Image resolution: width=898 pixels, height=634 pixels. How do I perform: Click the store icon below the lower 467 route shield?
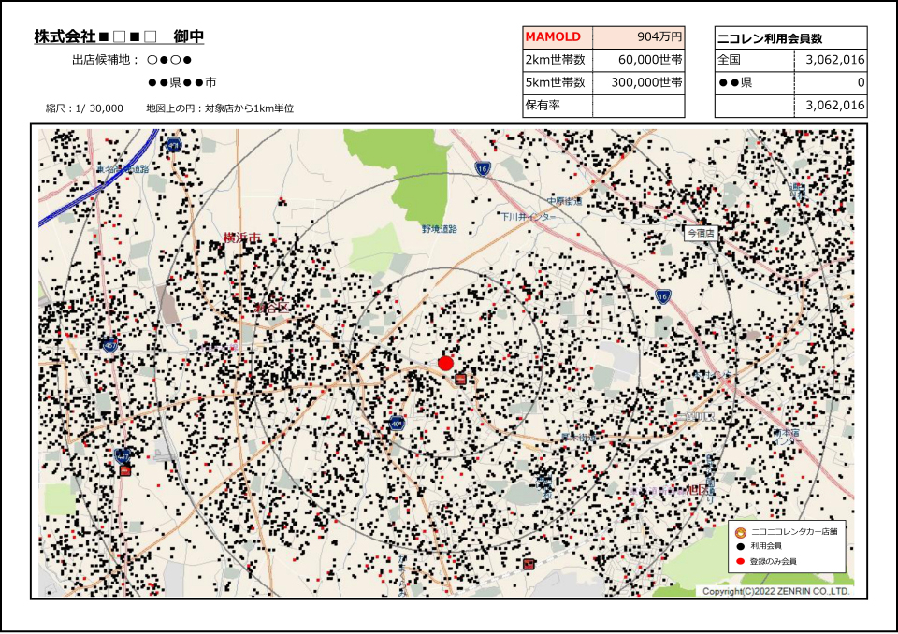click(x=124, y=470)
